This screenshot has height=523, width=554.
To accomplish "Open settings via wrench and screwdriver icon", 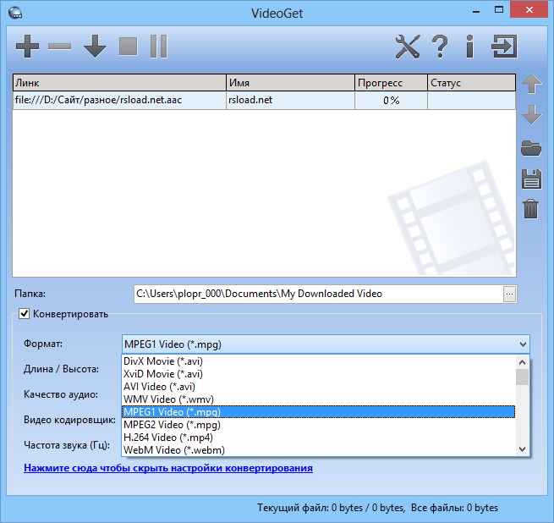I will tap(408, 46).
